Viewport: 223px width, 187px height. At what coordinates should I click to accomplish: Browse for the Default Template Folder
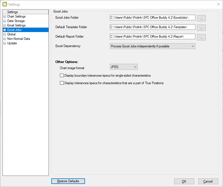201,28
